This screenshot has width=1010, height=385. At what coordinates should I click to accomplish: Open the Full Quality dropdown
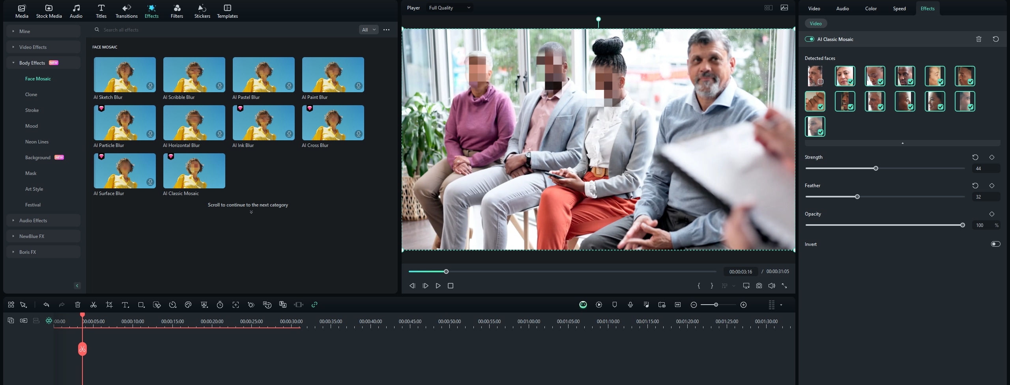(449, 7)
